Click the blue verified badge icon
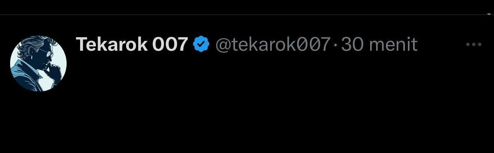494x153 pixels. 201,44
